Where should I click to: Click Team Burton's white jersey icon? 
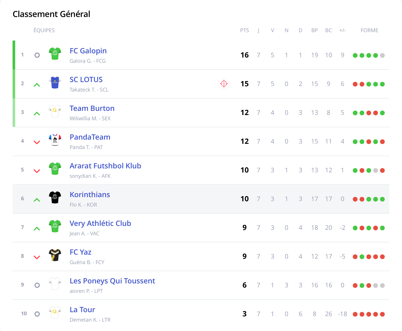(55, 111)
